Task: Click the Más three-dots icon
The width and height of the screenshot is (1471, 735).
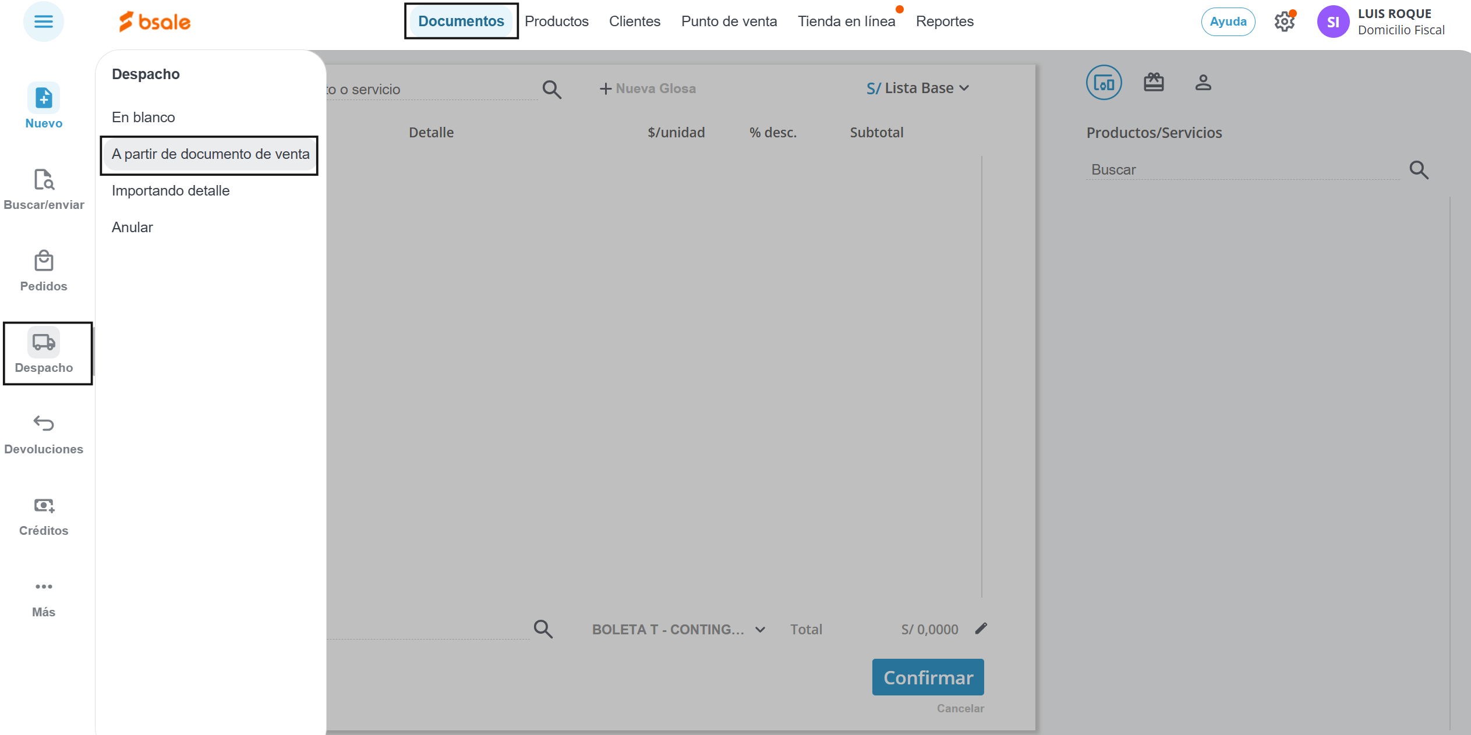Action: pos(44,587)
